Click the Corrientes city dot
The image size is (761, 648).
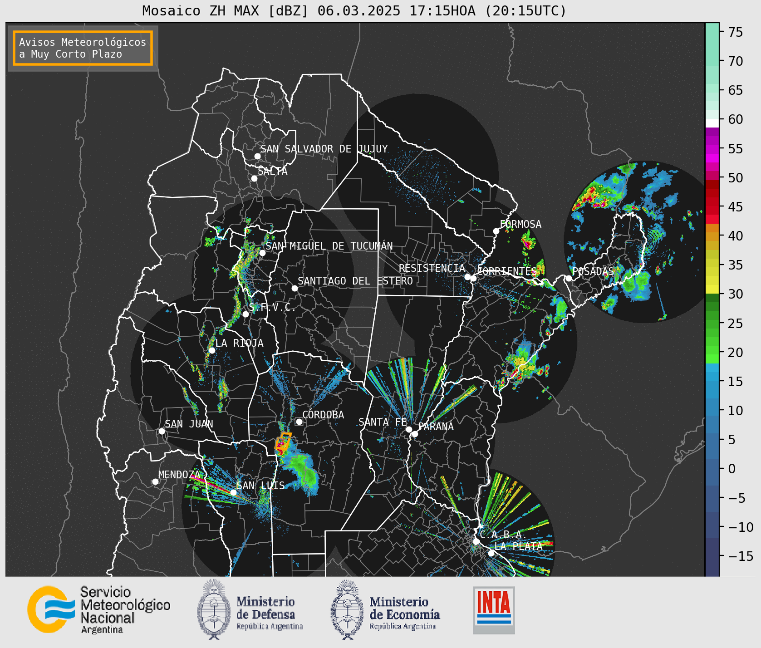point(473,279)
